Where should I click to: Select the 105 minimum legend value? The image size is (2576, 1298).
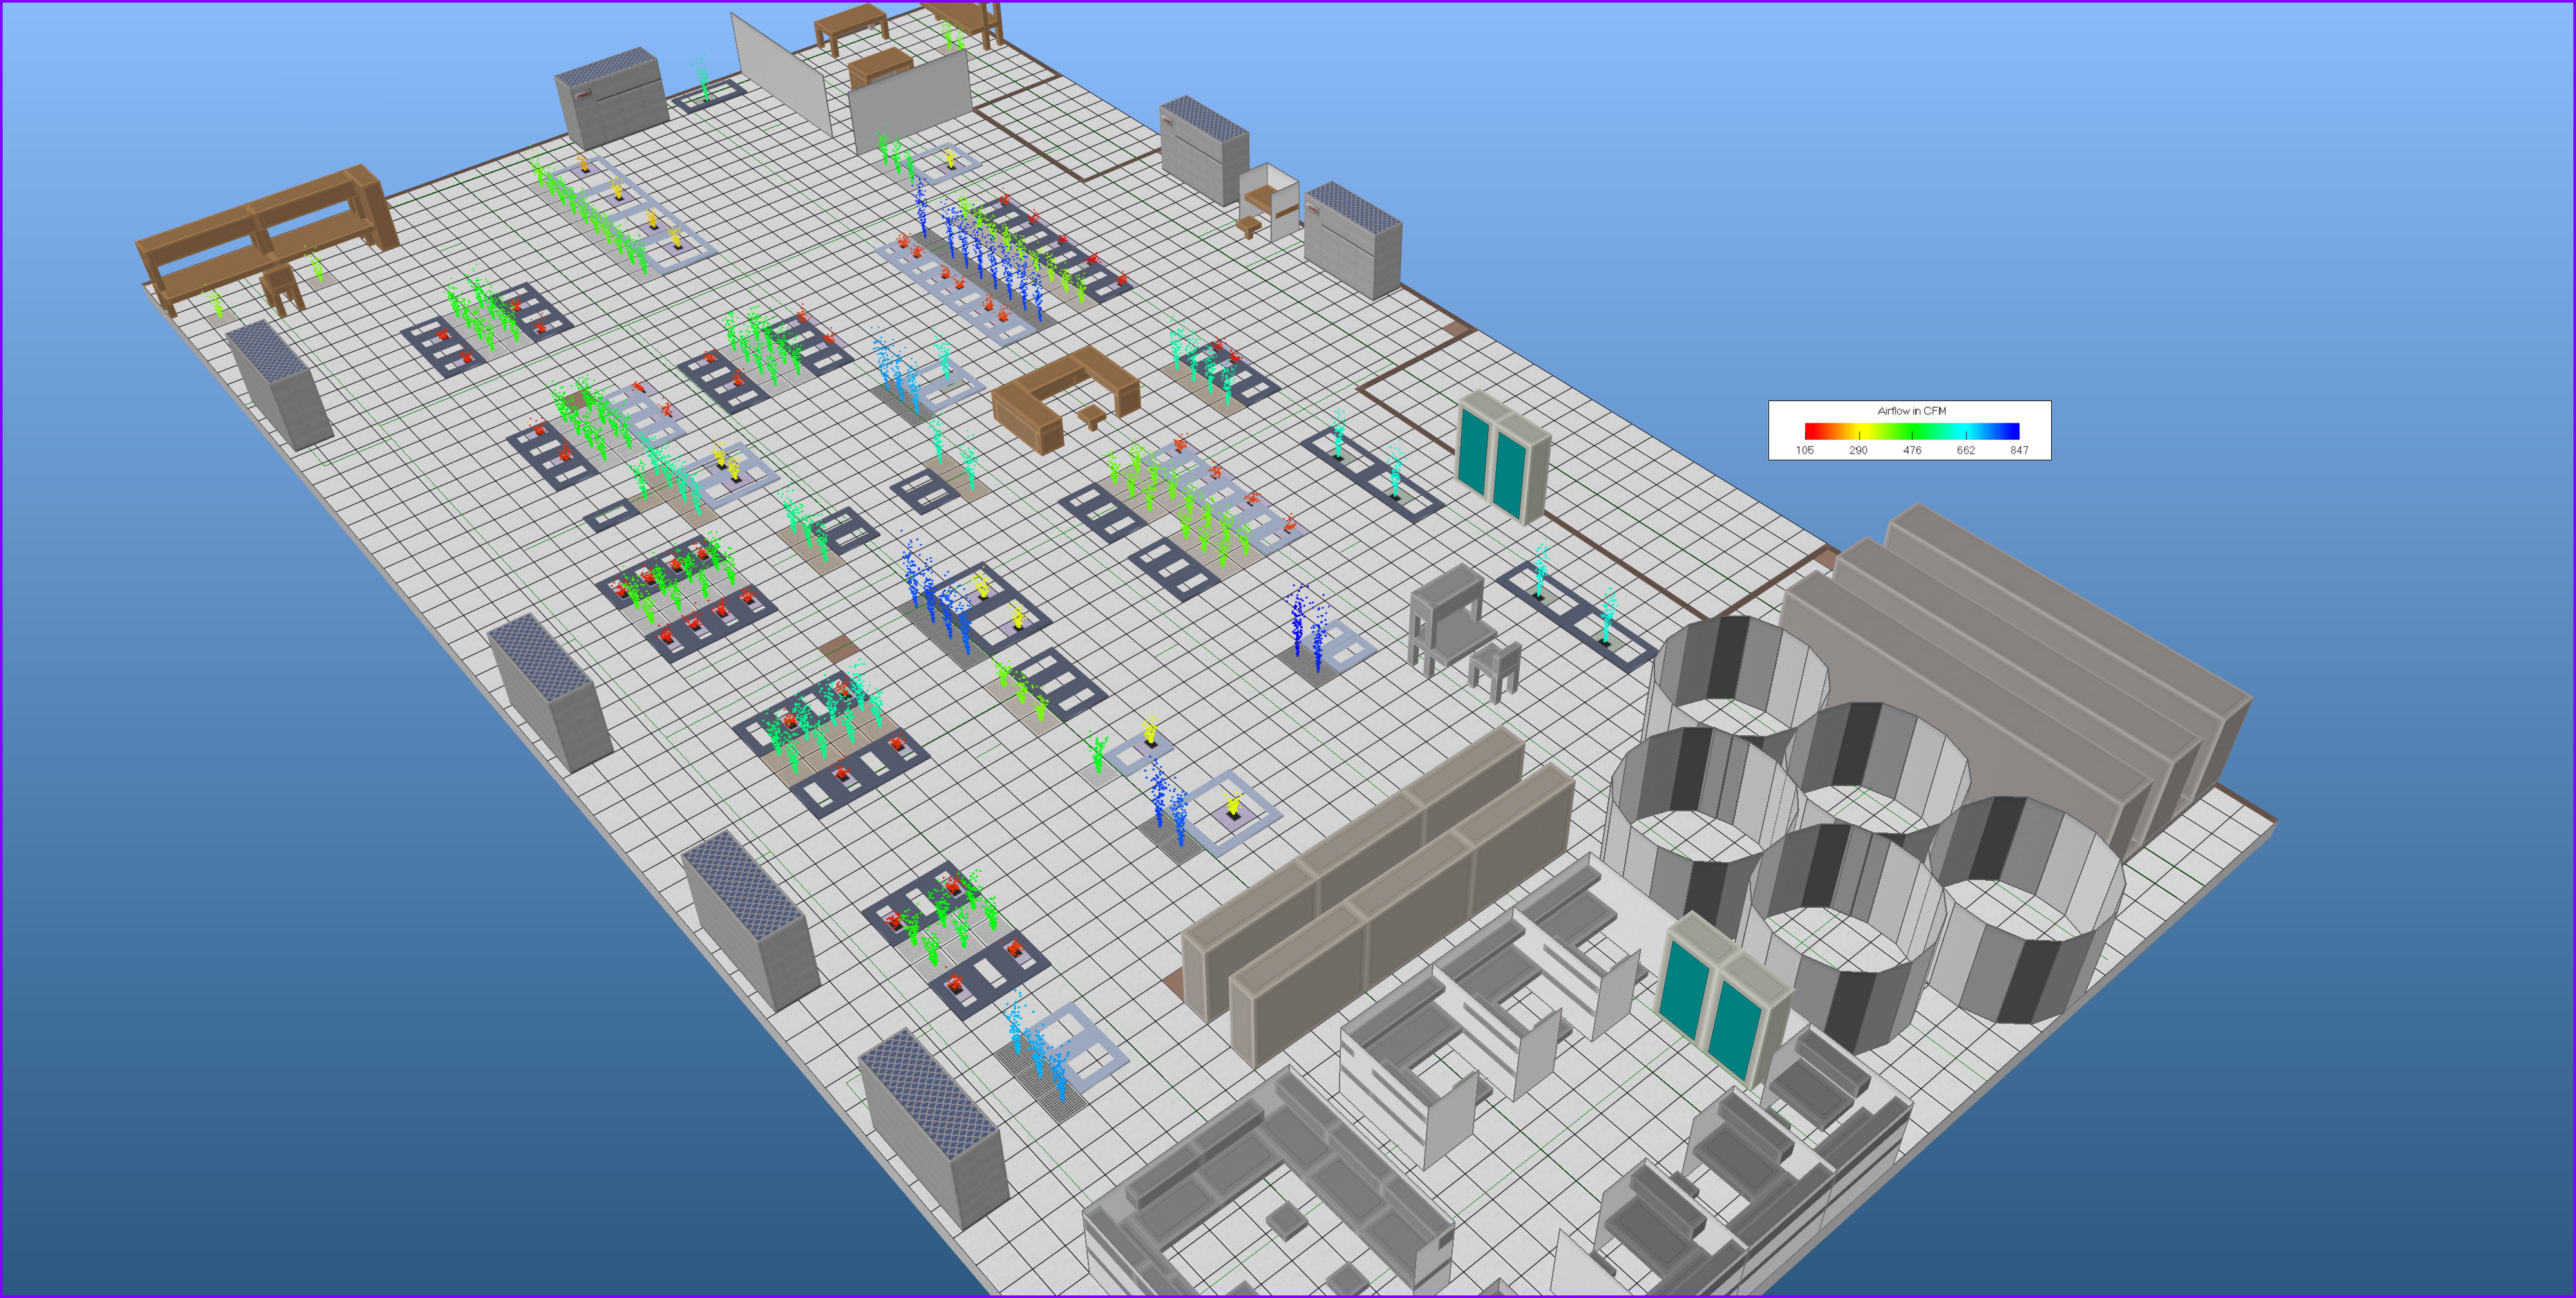(x=1804, y=451)
